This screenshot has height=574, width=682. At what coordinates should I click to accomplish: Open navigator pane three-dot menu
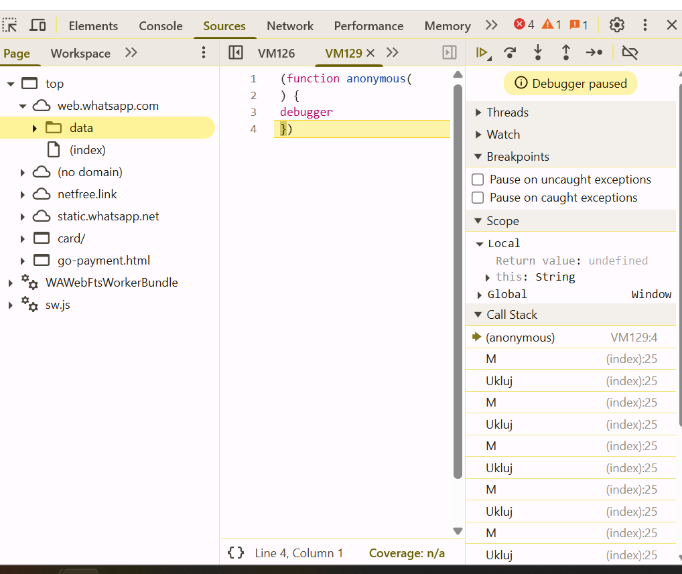204,53
